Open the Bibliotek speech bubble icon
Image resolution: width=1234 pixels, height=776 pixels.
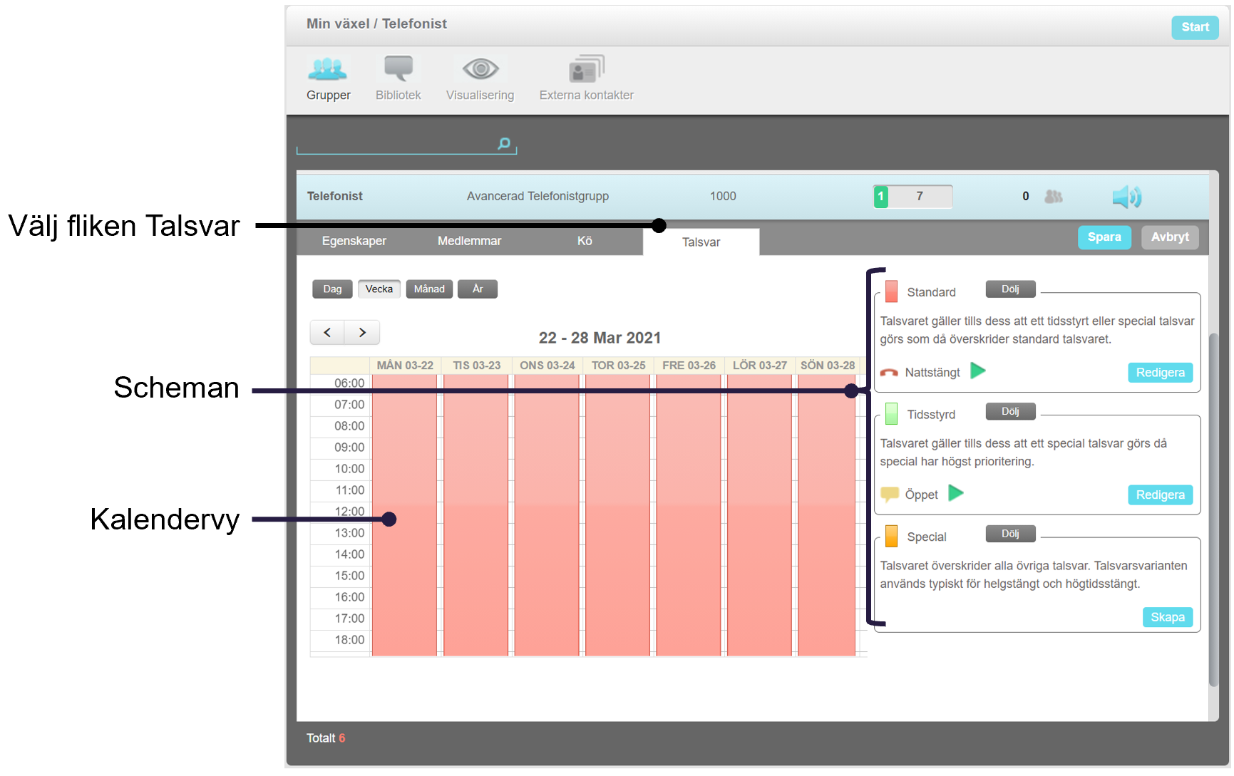pos(399,69)
